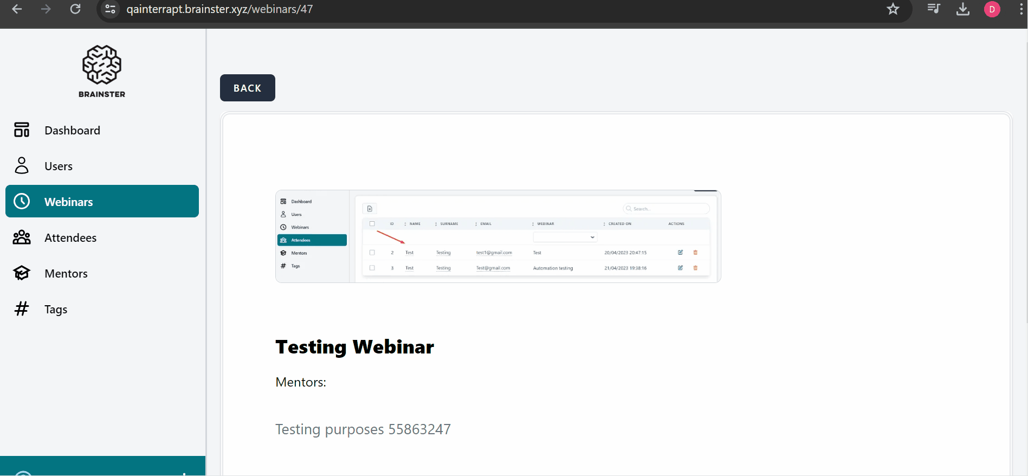Click the browser forward arrow

tap(46, 9)
